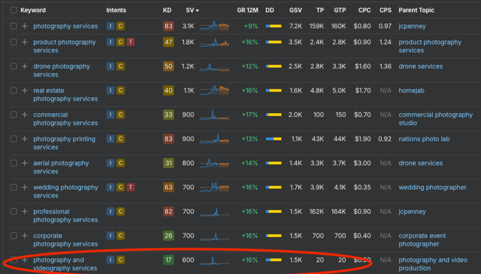Check the box for commercial photography services
This screenshot has width=481, height=274.
(x=14, y=115)
